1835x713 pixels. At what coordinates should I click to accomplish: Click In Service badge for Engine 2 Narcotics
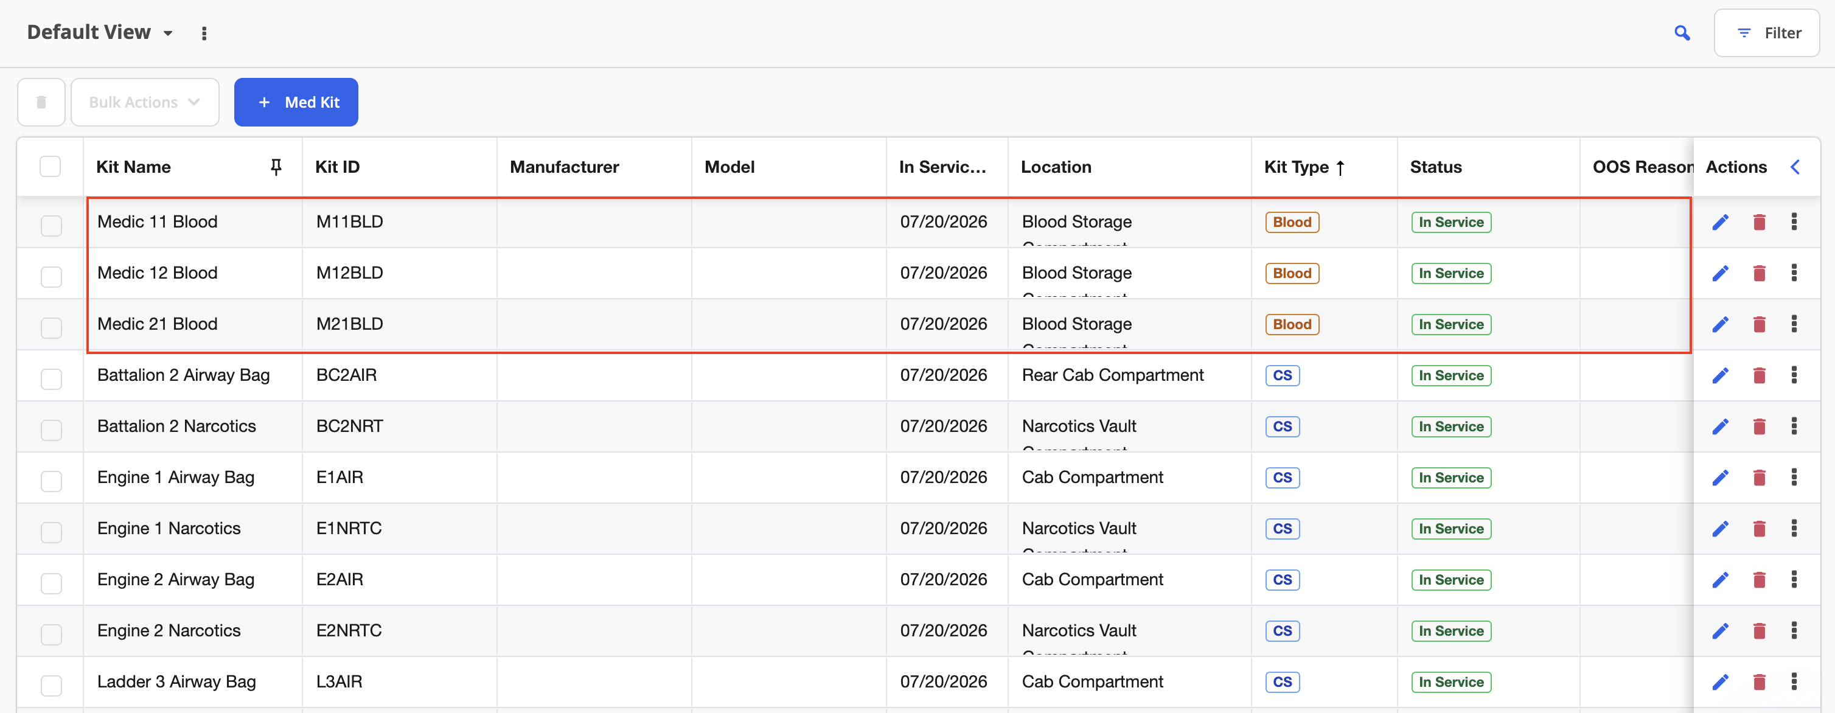(x=1450, y=631)
